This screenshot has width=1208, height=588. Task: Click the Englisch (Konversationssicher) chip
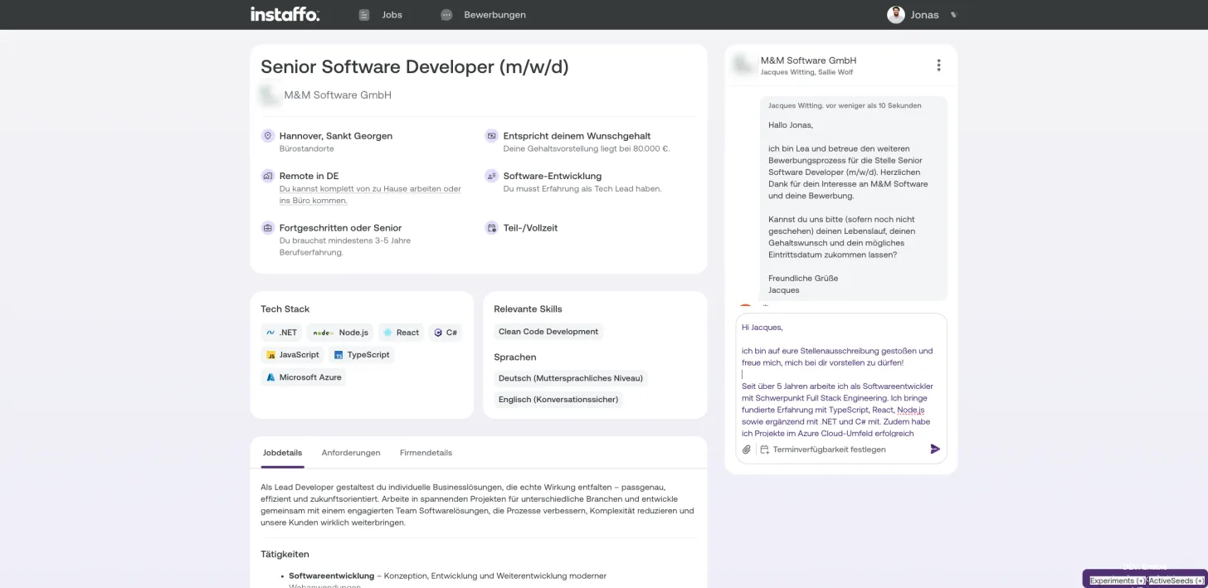click(558, 400)
